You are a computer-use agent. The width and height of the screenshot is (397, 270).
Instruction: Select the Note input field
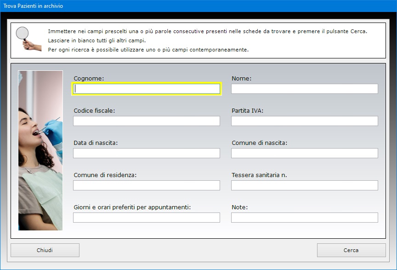(x=305, y=218)
